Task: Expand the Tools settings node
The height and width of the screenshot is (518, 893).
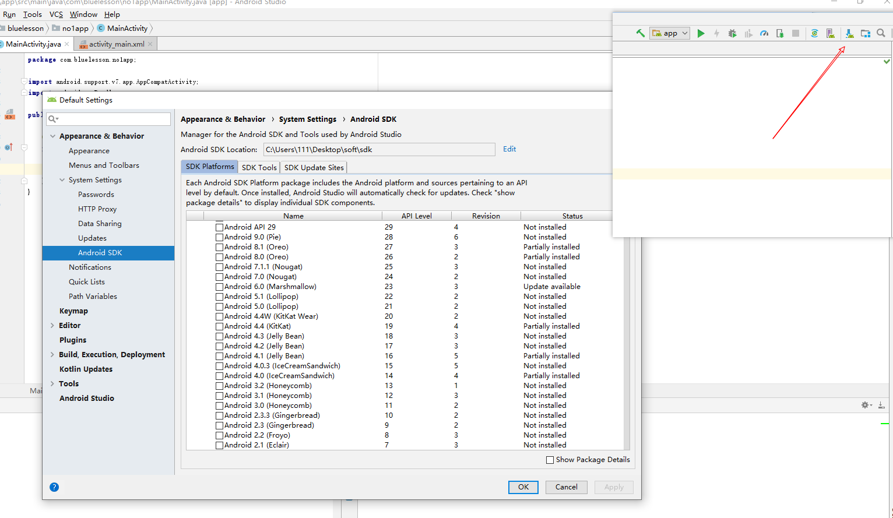Action: [52, 383]
